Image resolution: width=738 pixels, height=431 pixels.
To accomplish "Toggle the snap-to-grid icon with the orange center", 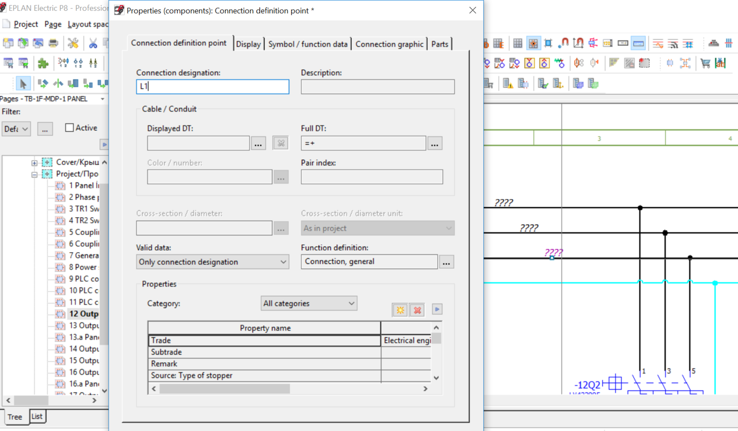I will tap(533, 44).
